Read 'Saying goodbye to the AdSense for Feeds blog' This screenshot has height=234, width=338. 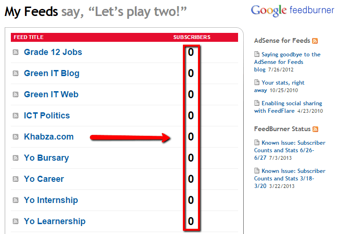tap(287, 62)
